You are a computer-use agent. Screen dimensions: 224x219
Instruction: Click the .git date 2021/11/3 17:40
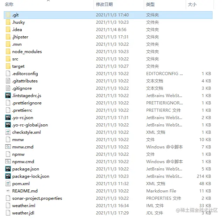[x=112, y=15]
